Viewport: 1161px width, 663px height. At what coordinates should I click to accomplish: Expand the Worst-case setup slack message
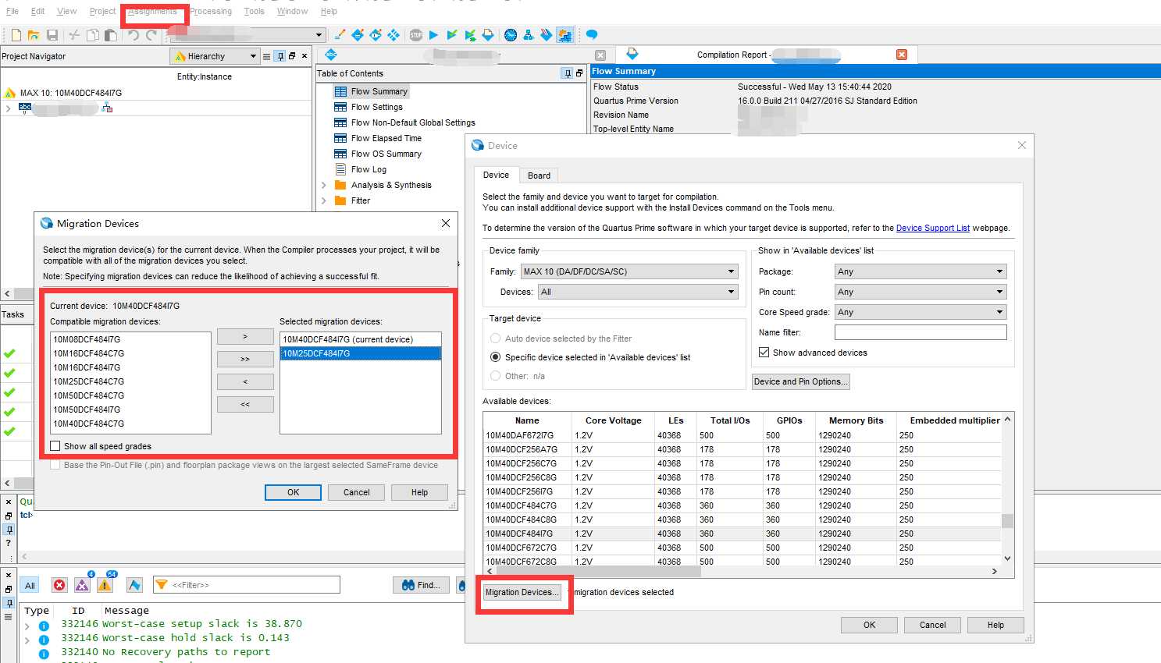click(x=27, y=626)
